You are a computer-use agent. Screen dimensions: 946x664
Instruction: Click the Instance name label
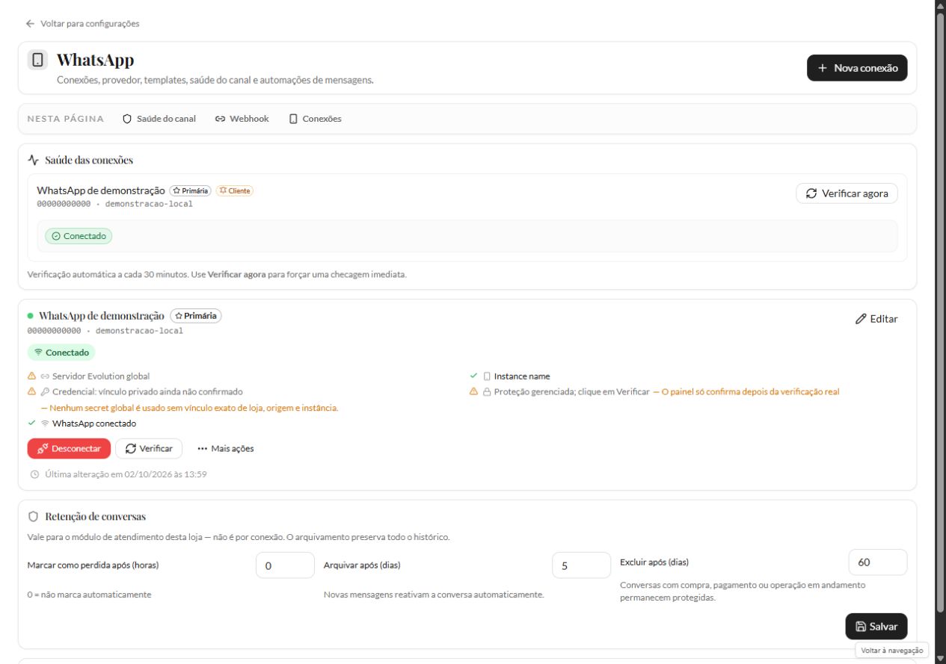pyautogui.click(x=522, y=376)
